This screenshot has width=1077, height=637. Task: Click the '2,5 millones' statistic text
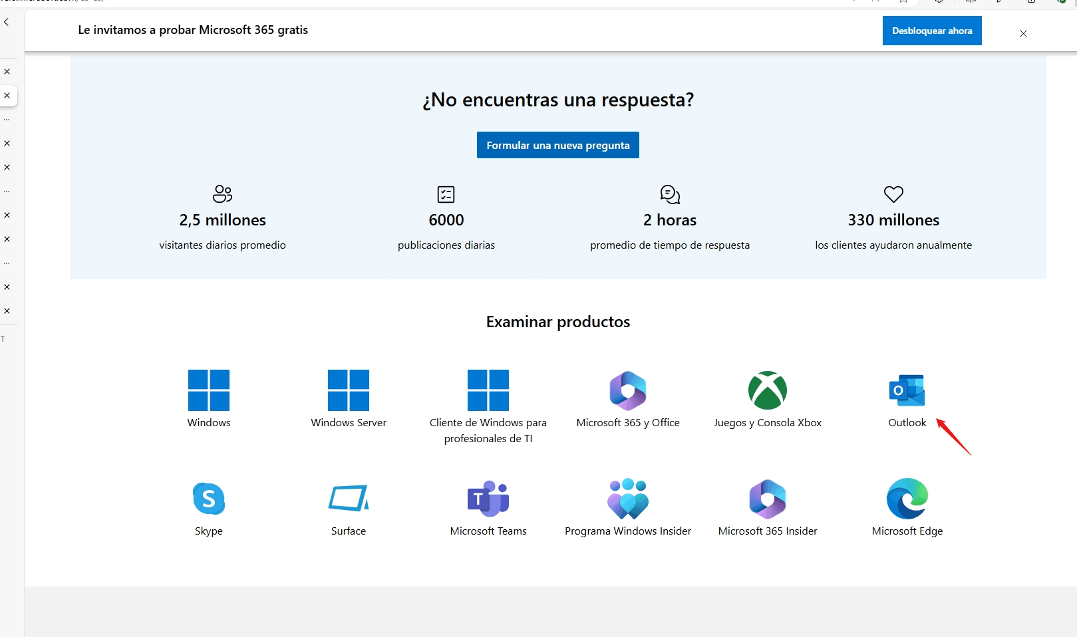pyautogui.click(x=223, y=220)
